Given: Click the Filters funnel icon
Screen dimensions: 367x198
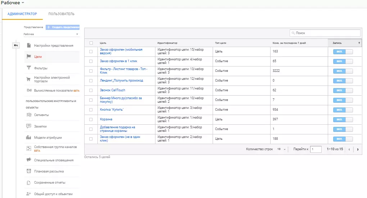Looking at the screenshot, I should tap(29, 68).
